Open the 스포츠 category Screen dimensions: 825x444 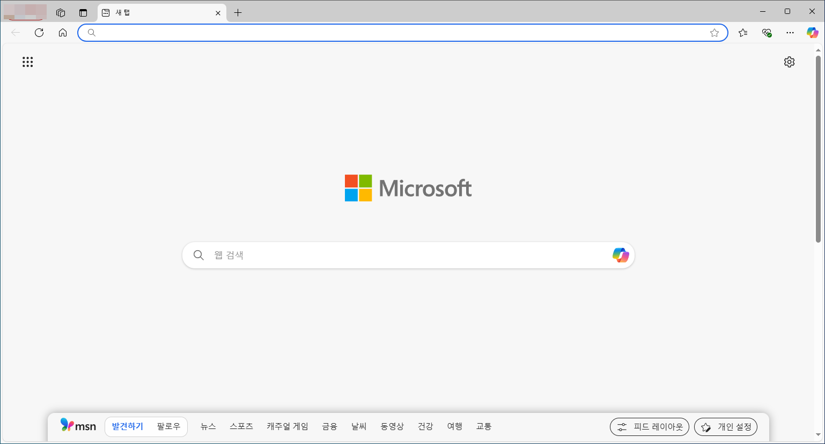click(x=241, y=427)
